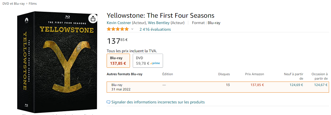The image size is (331, 115).
Task: Open new offers from 124,69 €
Action: 296,85
